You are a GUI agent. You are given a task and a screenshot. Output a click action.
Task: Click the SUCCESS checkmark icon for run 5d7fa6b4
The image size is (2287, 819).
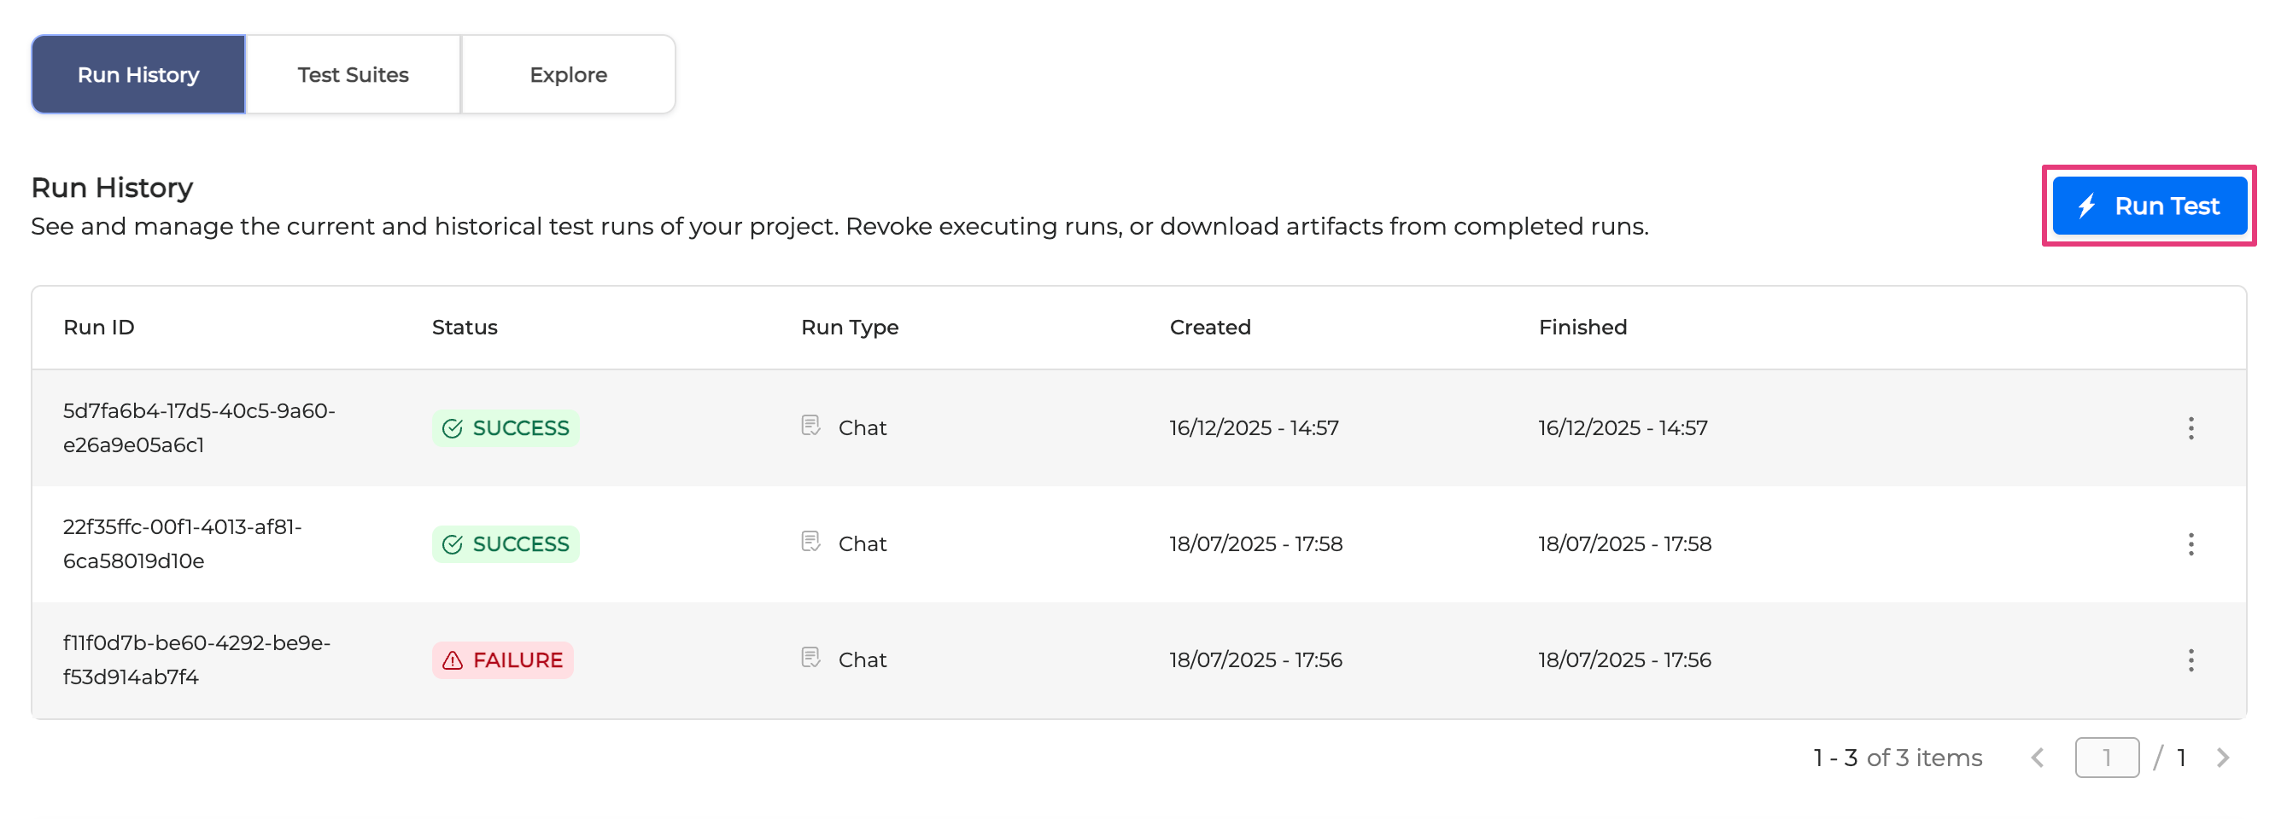click(453, 428)
